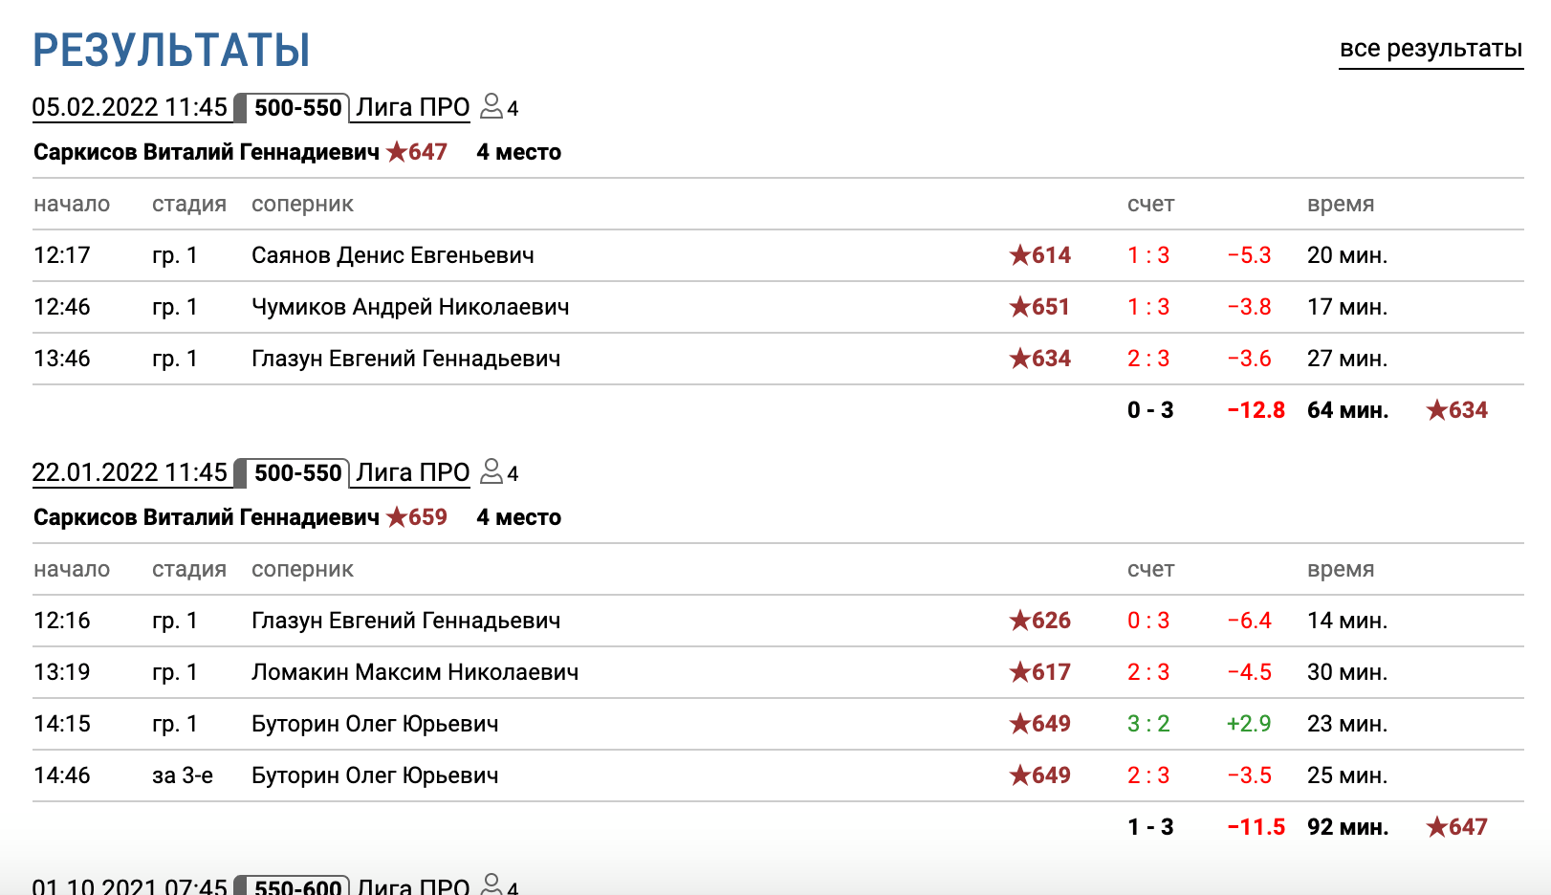This screenshot has height=895, width=1551.
Task: Click the star rating 647 beside the first Саркисов name
Action: pos(417,152)
